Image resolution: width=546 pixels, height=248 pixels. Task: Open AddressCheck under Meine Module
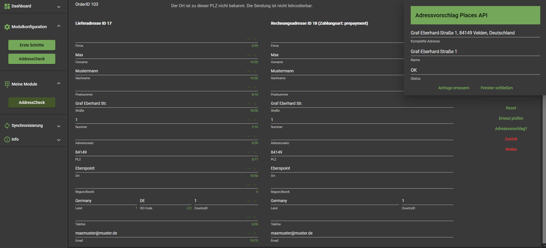point(32,102)
